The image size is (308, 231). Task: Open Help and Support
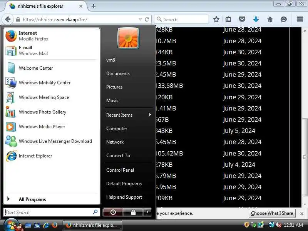pyautogui.click(x=124, y=197)
